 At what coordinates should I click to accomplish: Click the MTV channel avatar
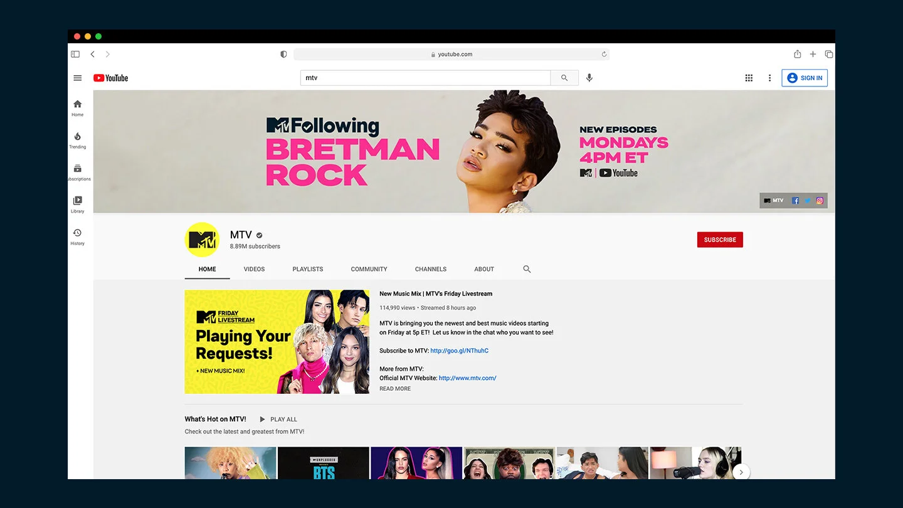(x=202, y=240)
